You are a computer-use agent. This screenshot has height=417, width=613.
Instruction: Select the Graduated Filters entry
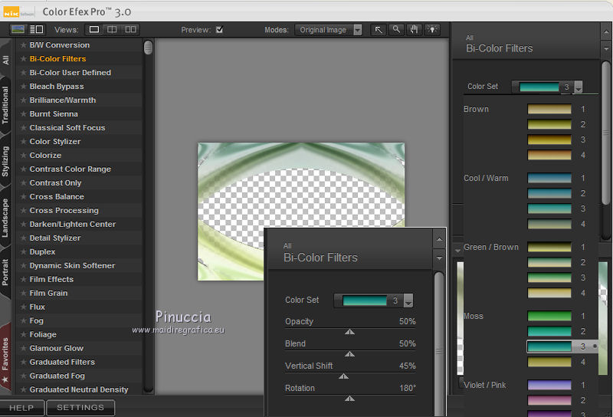(x=62, y=363)
